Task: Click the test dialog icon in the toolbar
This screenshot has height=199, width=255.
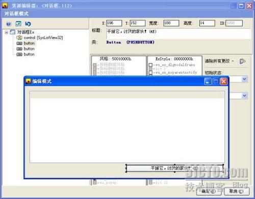Action: point(18,24)
